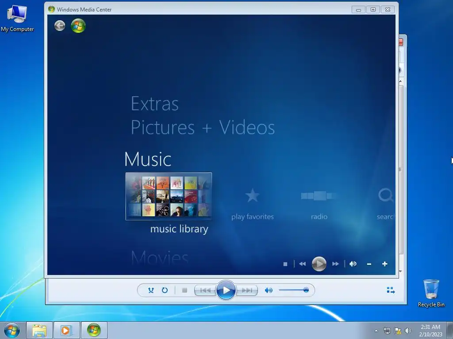
Task: Go back using the Media Center back arrow
Action: click(60, 26)
